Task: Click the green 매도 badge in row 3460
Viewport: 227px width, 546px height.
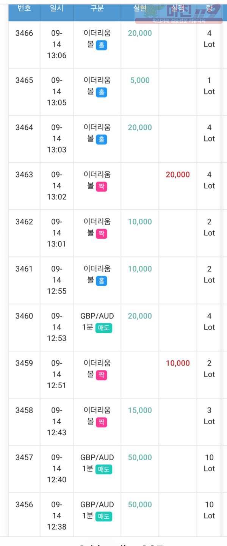Action: point(103,328)
